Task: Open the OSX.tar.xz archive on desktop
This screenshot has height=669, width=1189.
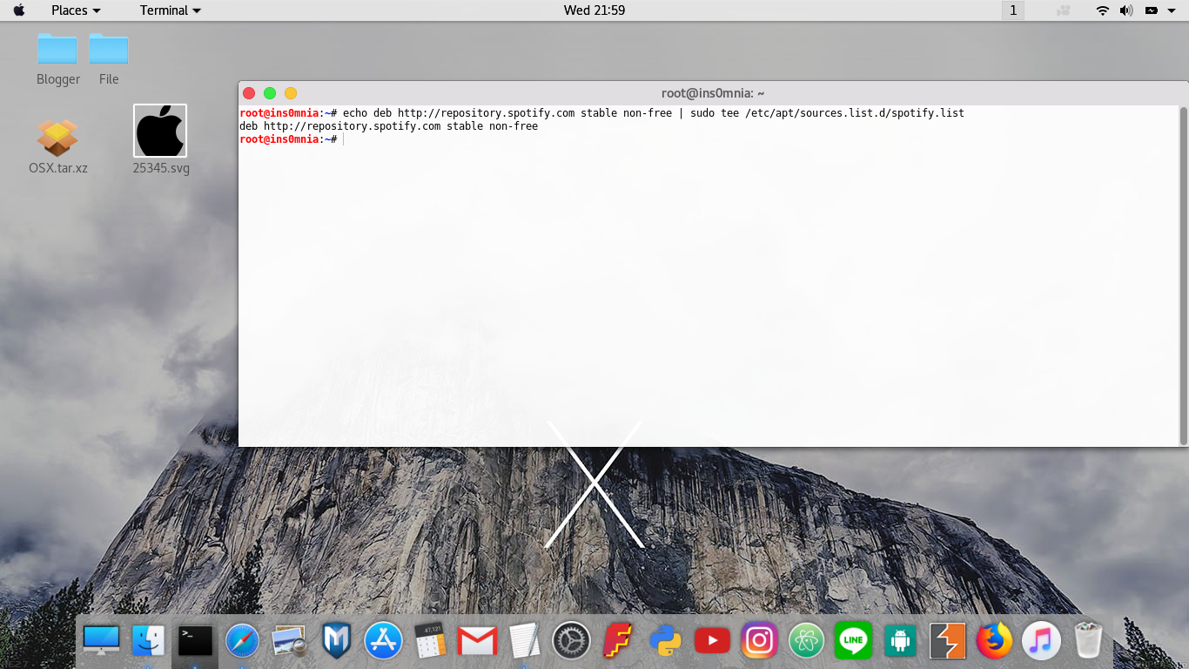Action: pos(57,139)
